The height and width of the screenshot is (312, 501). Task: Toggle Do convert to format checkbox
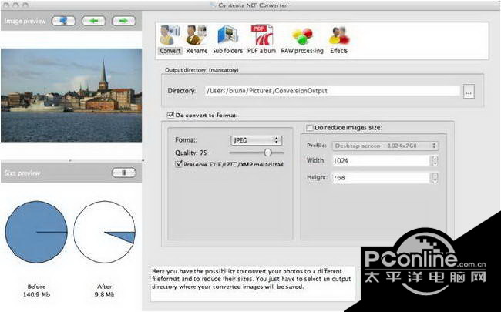[170, 115]
